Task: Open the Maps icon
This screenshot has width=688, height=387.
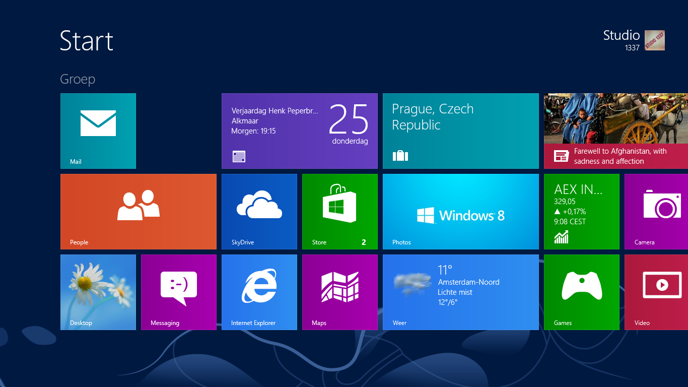Action: point(340,287)
